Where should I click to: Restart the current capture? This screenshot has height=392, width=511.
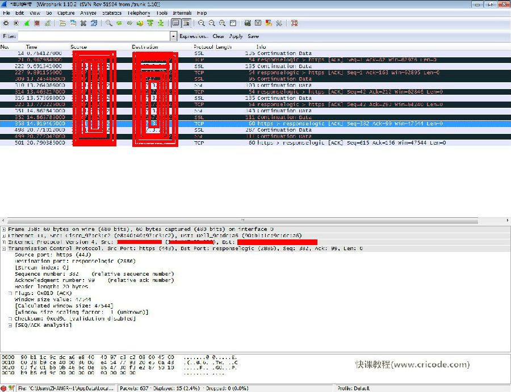click(x=48, y=23)
